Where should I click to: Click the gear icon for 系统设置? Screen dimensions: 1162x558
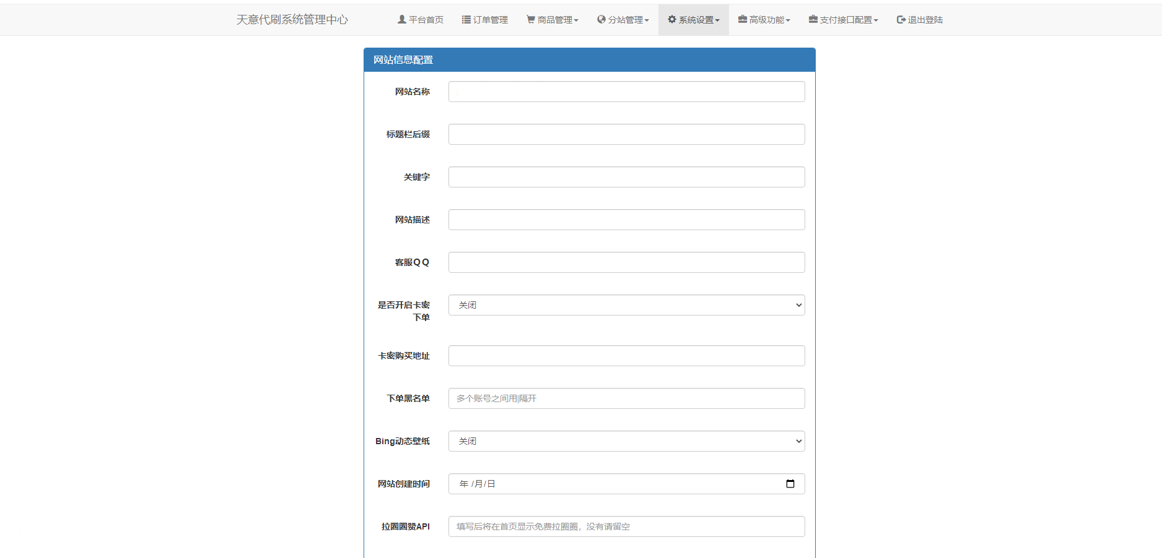[671, 20]
